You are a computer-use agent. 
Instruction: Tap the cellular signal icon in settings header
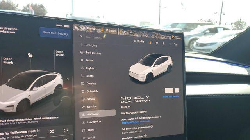tap(176, 44)
